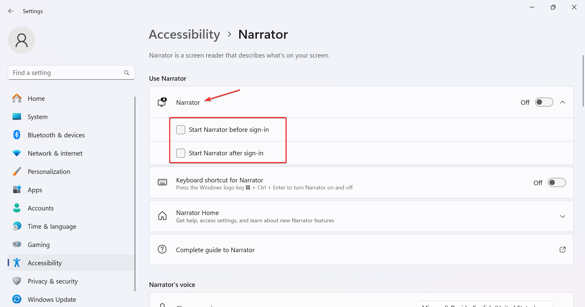
Task: Click the Network & internet Wi-Fi icon
Action: click(x=17, y=153)
